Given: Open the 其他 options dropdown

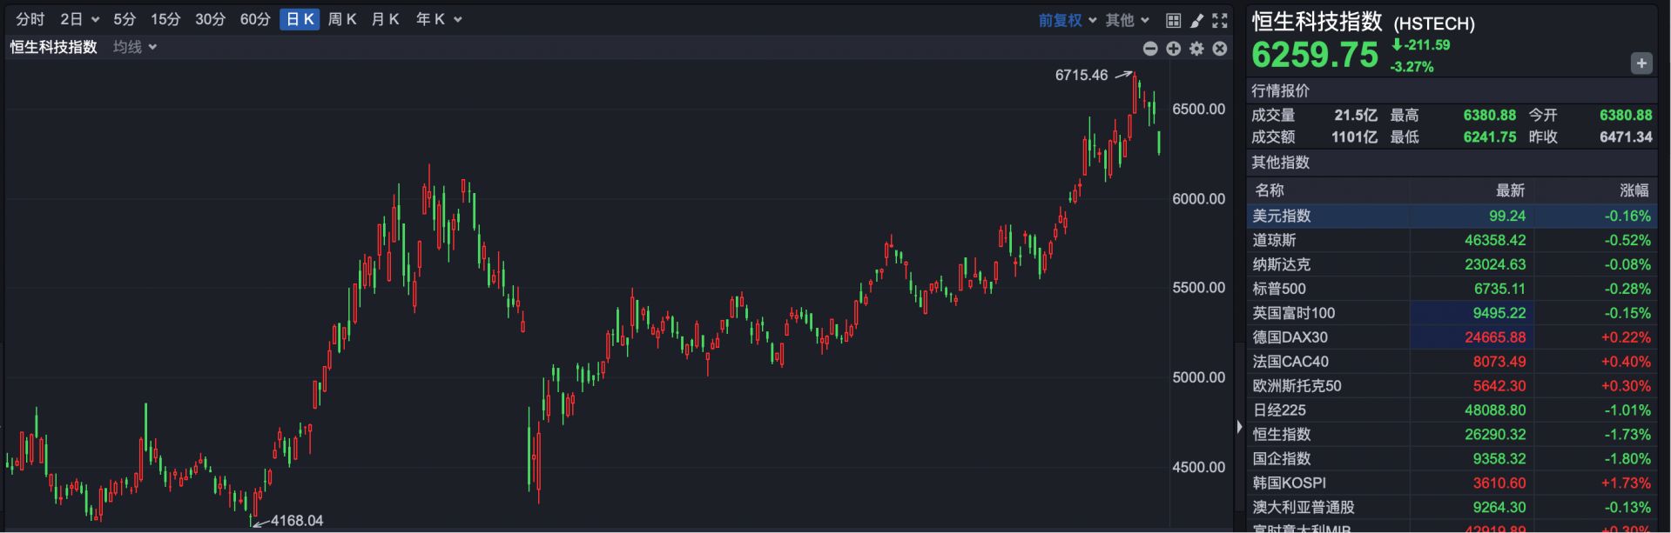Looking at the screenshot, I should click(x=1127, y=20).
